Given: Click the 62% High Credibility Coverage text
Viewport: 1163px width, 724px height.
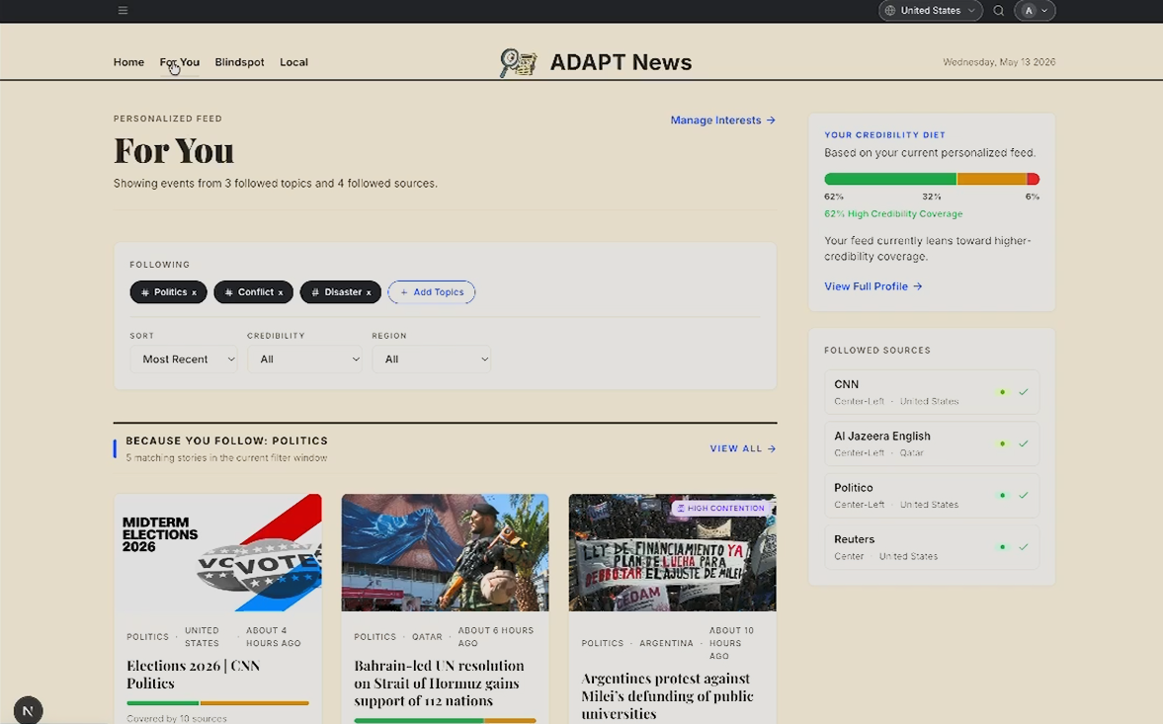Looking at the screenshot, I should point(894,213).
